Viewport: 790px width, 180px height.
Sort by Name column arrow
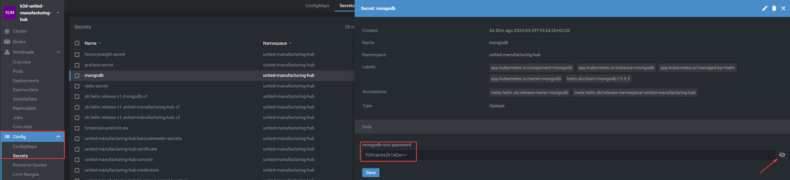pos(100,43)
